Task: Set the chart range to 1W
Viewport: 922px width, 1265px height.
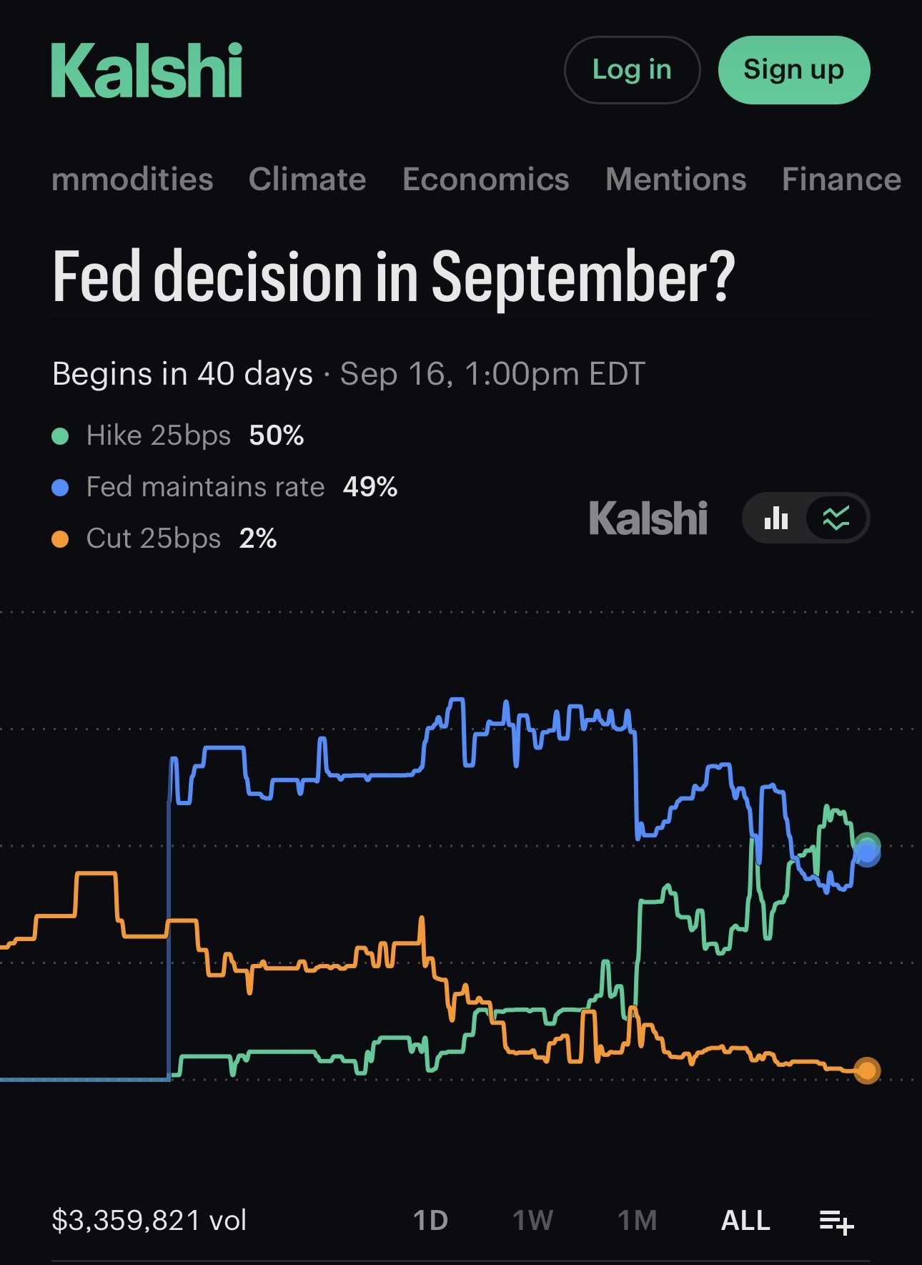Action: (533, 1221)
